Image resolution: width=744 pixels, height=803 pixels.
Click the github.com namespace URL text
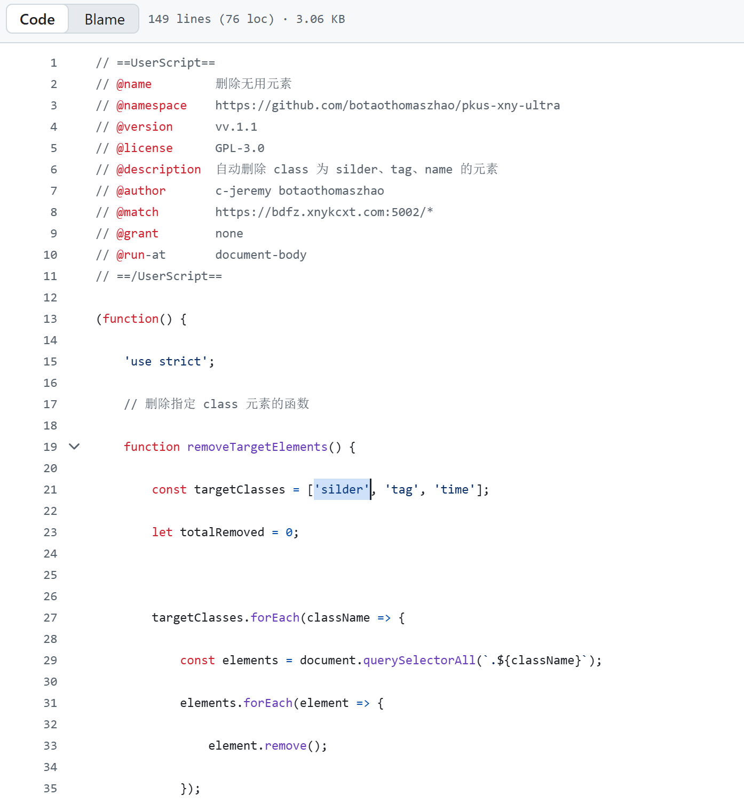point(387,106)
